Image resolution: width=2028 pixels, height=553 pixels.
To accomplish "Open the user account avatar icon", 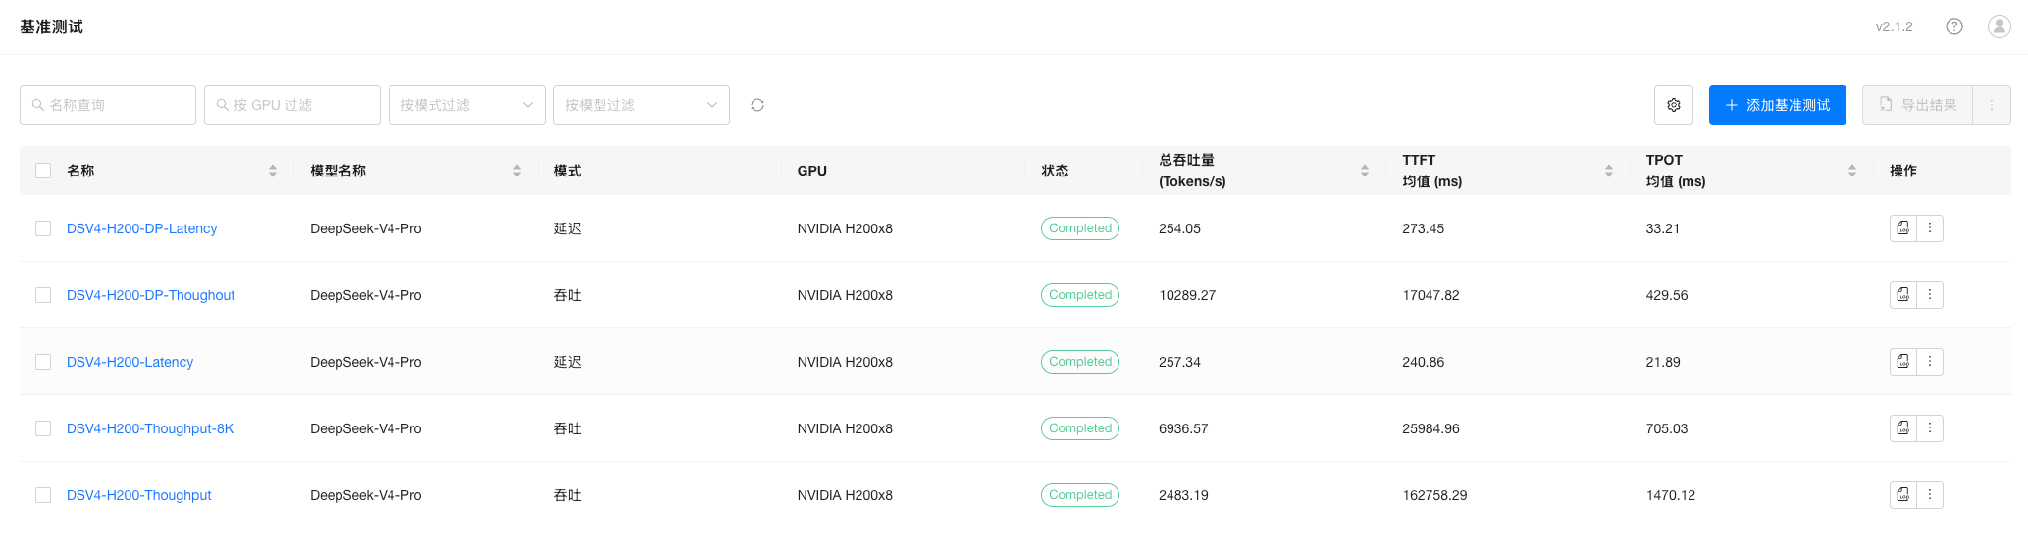I will [1999, 26].
